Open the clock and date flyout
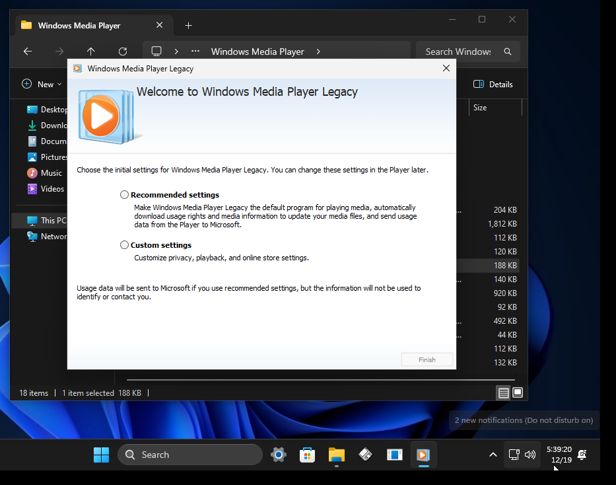616x485 pixels. point(559,455)
